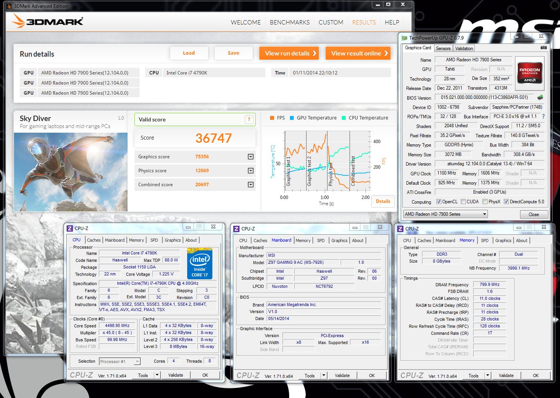This screenshot has height=398, width=560.
Task: Click the Specification field in CPU-Z
Action: [x=157, y=284]
